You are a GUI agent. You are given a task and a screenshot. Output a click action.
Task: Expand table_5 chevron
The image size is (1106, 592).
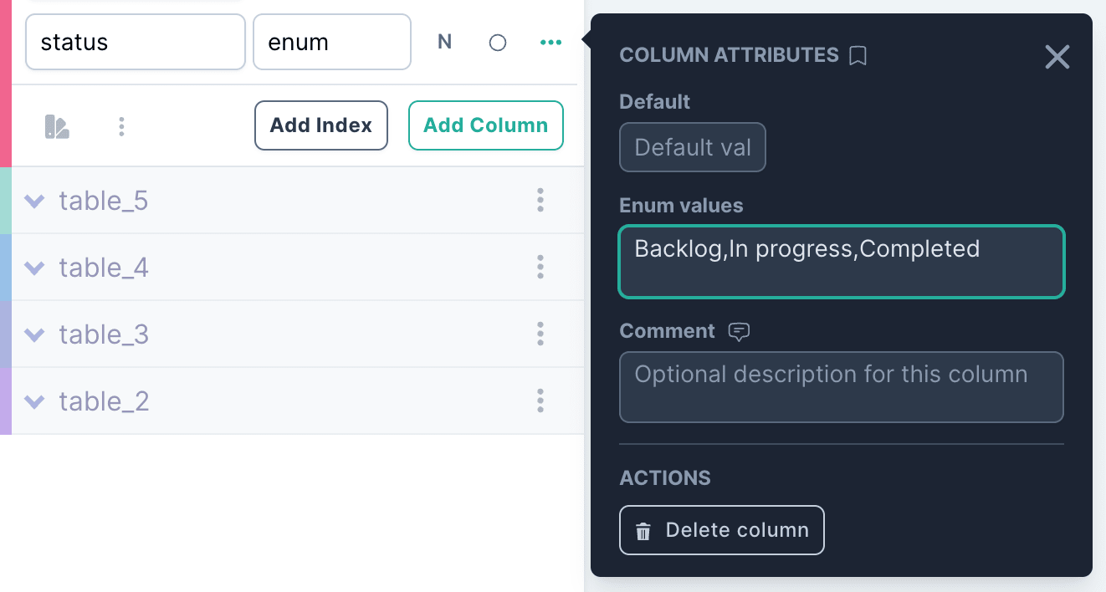34,201
